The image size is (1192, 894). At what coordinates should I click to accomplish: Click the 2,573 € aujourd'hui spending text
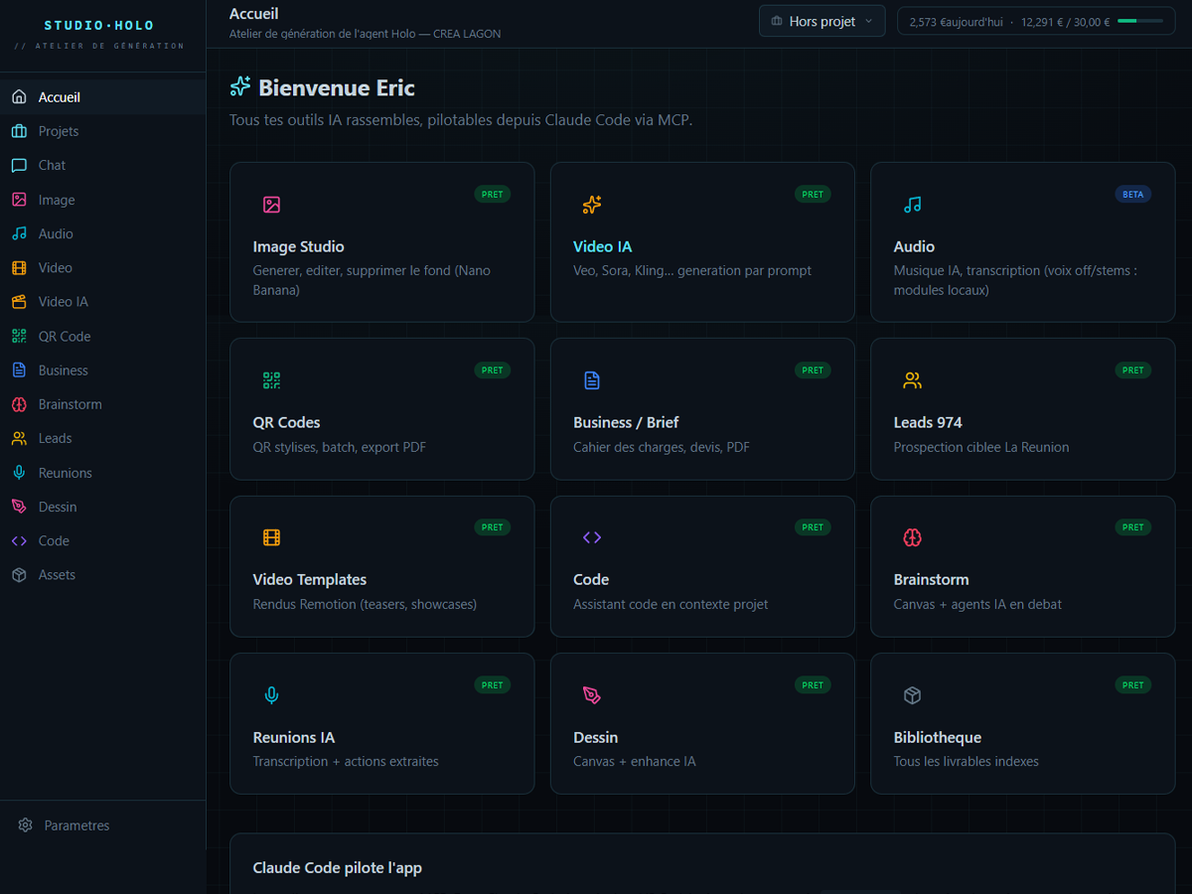pos(956,22)
